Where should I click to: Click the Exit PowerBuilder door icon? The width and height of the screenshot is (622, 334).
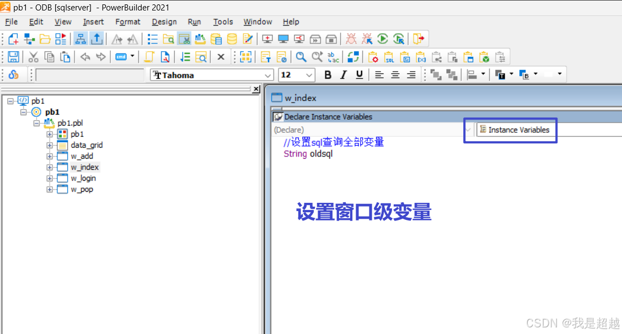418,39
